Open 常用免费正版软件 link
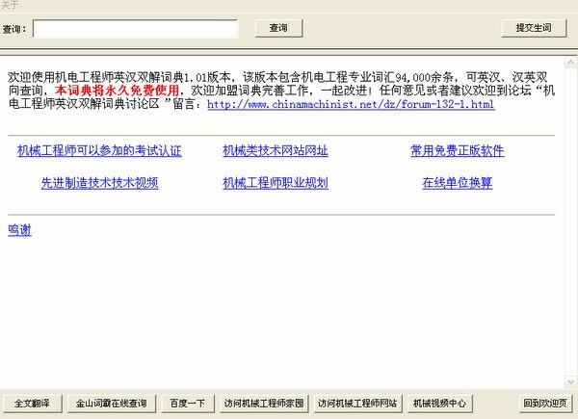 457,150
